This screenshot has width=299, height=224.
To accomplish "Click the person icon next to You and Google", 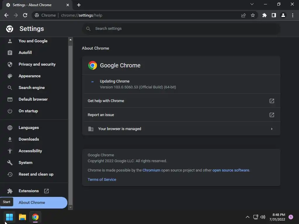I will 10,41.
